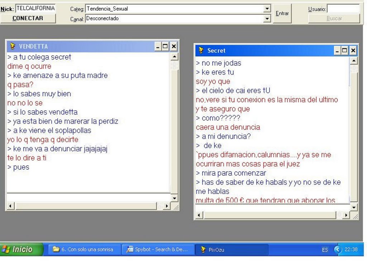Expand the system tray arrow
The height and width of the screenshot is (275, 367).
[338, 250]
